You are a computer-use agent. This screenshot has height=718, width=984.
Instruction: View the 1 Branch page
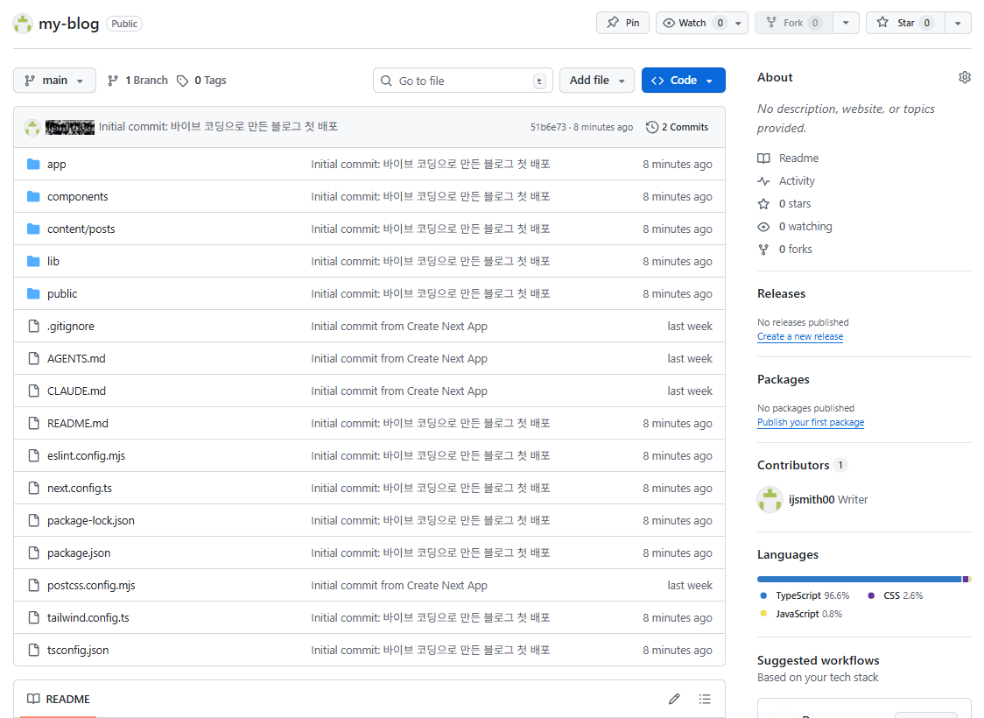click(137, 81)
